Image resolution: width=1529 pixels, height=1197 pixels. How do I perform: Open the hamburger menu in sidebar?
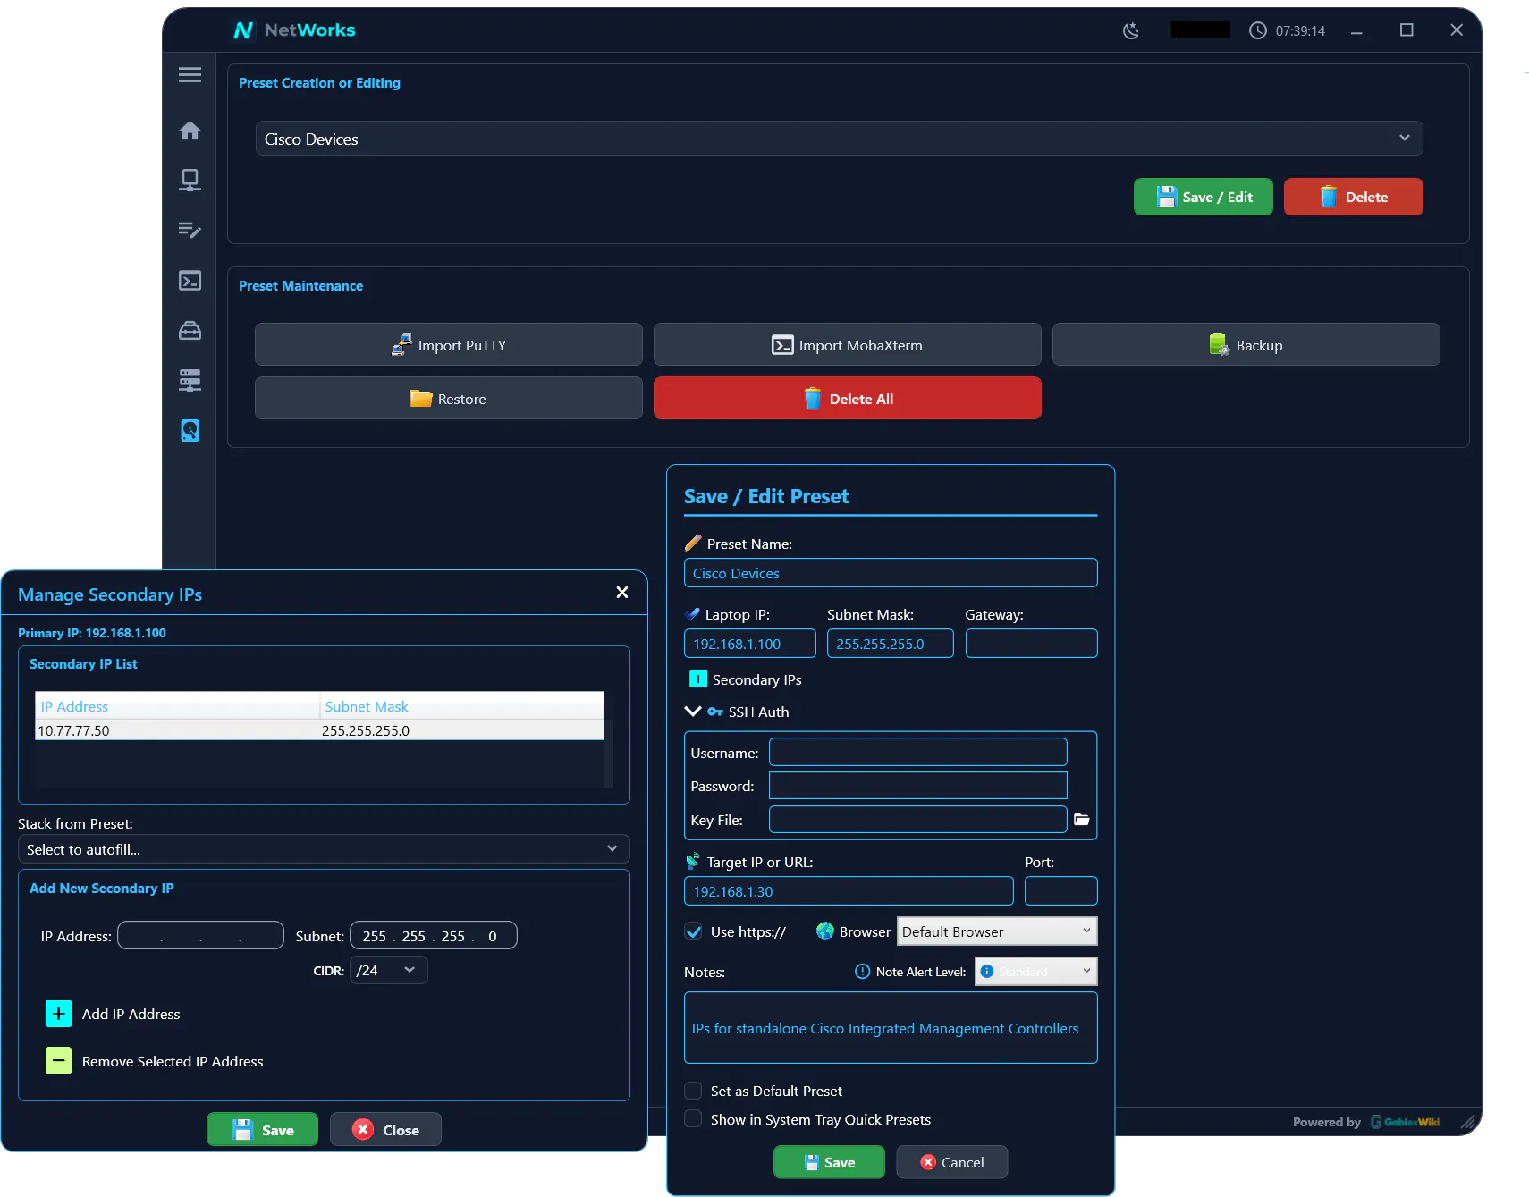click(x=190, y=75)
